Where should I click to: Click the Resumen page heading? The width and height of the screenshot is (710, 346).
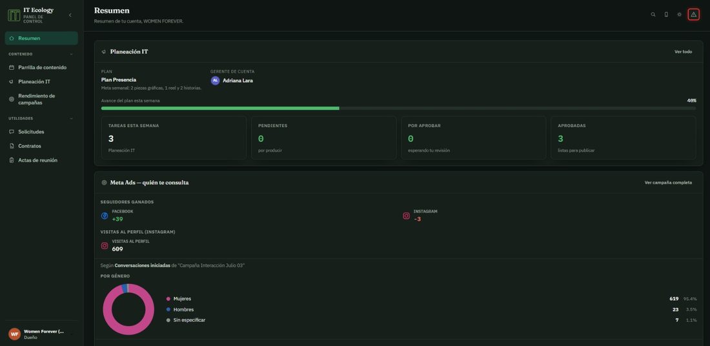(x=112, y=10)
